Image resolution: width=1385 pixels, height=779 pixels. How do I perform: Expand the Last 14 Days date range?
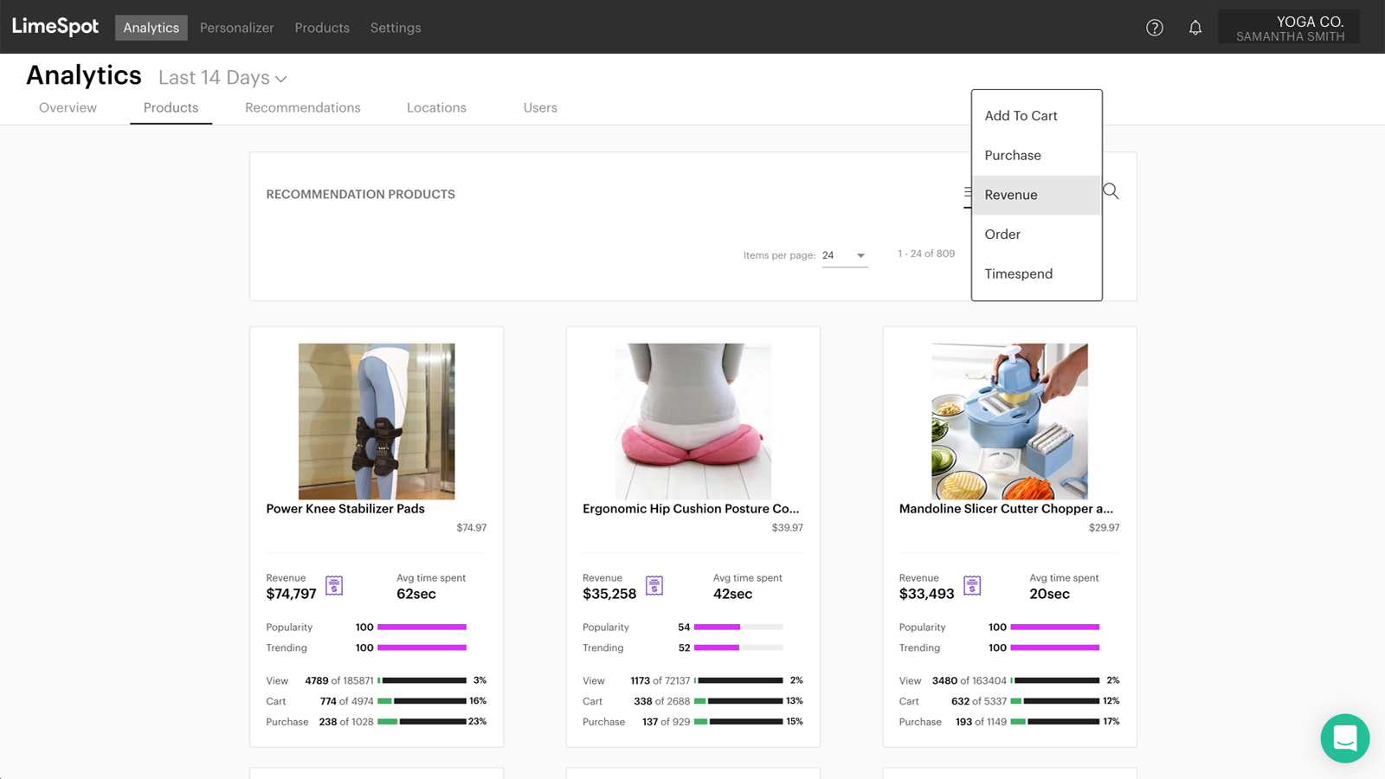tap(222, 78)
